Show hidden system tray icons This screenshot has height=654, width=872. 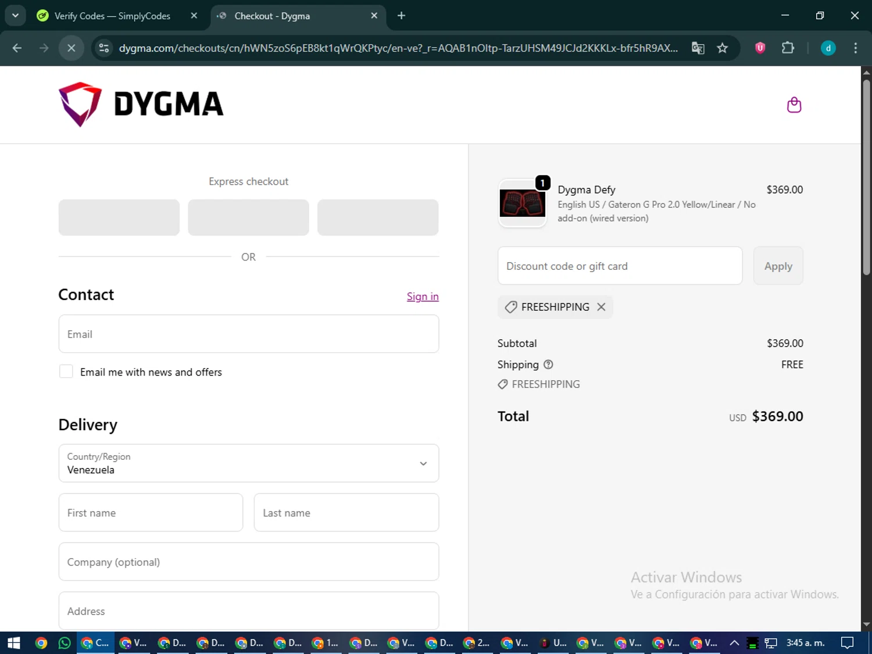pyautogui.click(x=734, y=642)
